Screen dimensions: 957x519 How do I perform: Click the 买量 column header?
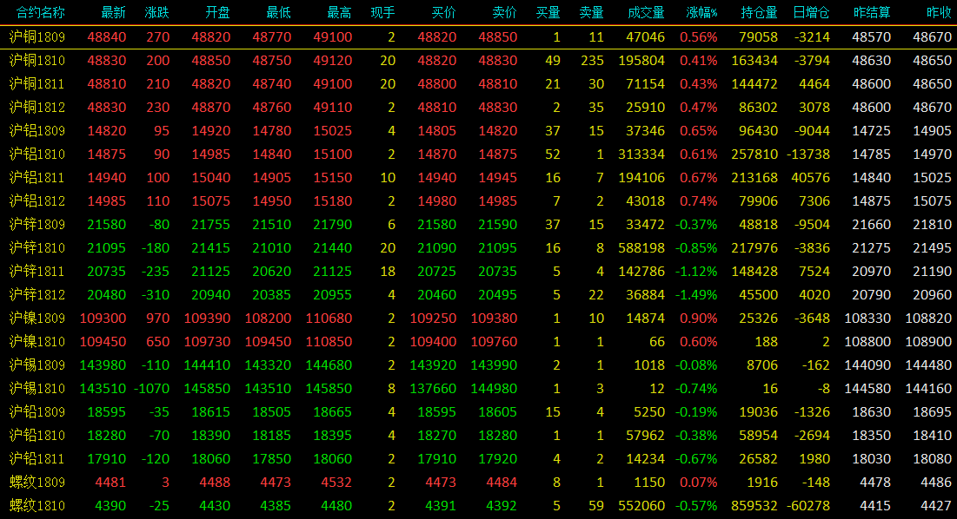tap(548, 12)
